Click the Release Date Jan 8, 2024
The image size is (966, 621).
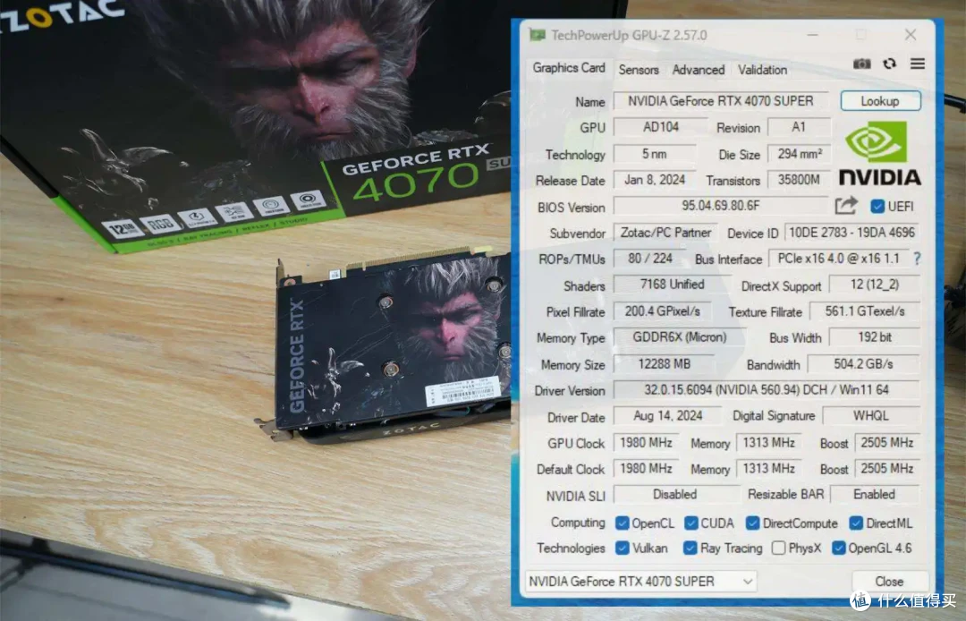point(654,180)
